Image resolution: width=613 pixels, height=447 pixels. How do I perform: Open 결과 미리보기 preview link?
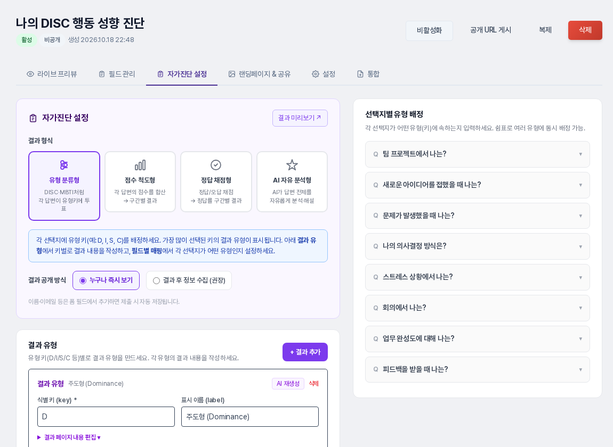[300, 118]
